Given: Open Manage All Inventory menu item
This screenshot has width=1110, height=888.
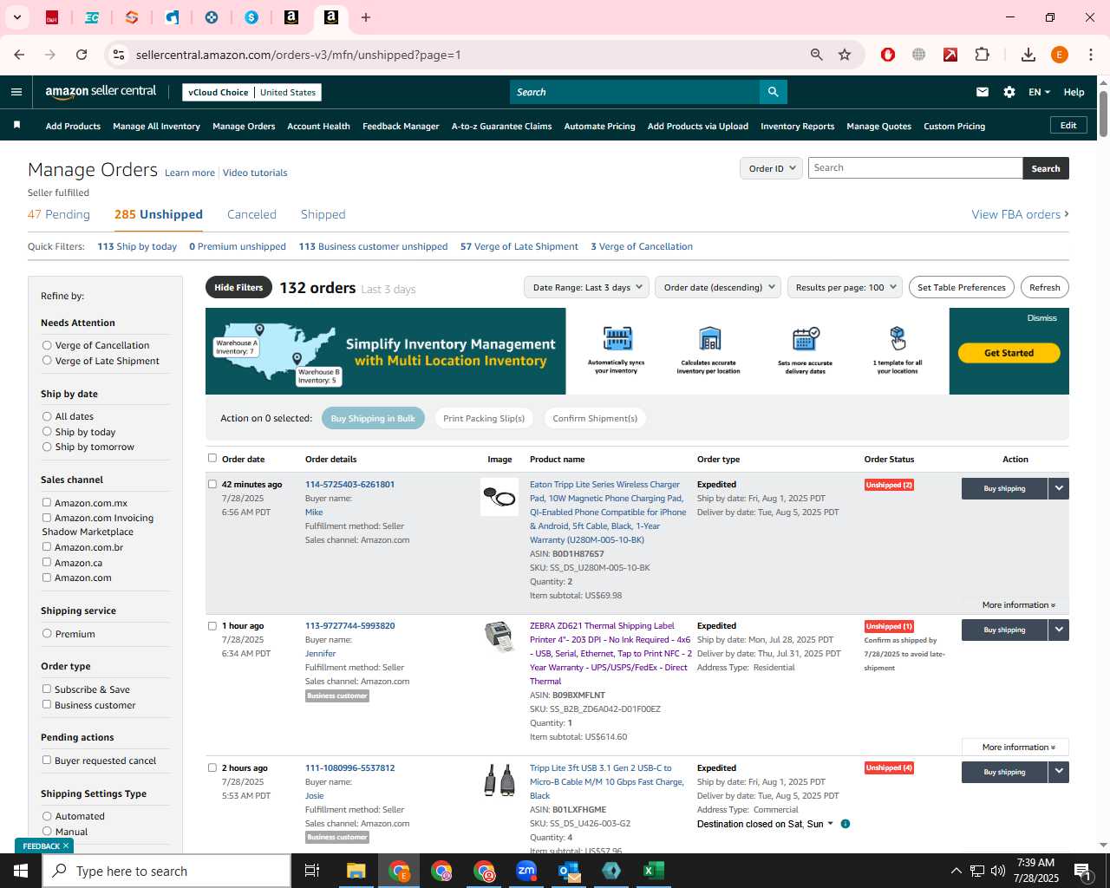Looking at the screenshot, I should tap(156, 126).
